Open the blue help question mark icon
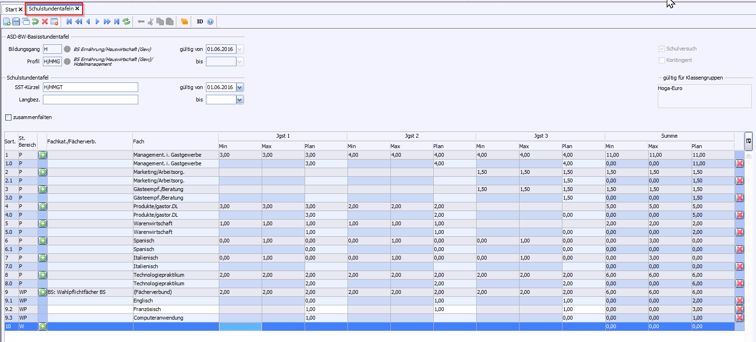The width and height of the screenshot is (756, 342). coord(210,21)
